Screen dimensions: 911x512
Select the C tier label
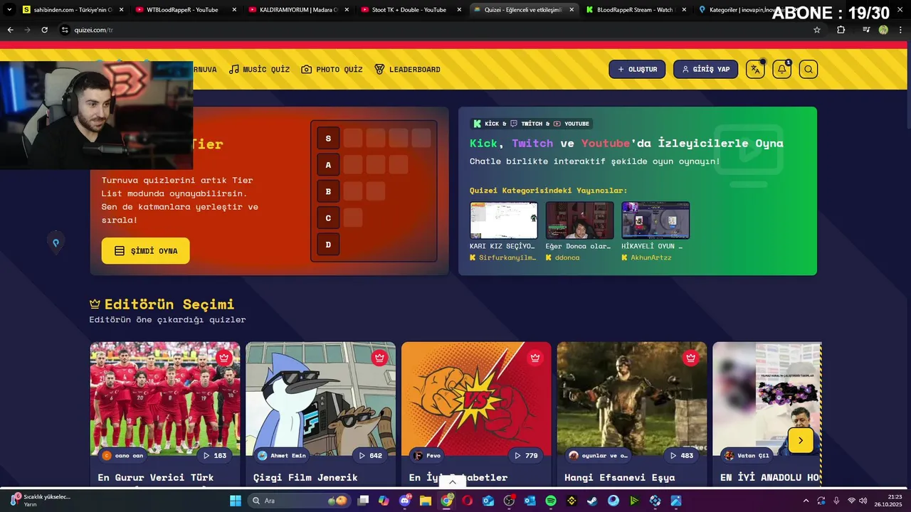(328, 218)
